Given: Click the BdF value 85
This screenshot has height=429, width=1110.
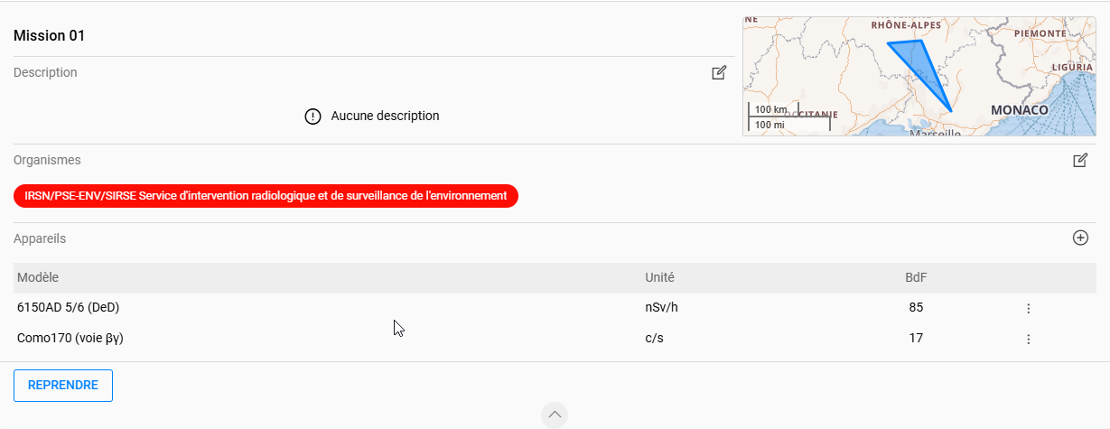Looking at the screenshot, I should pos(916,308).
